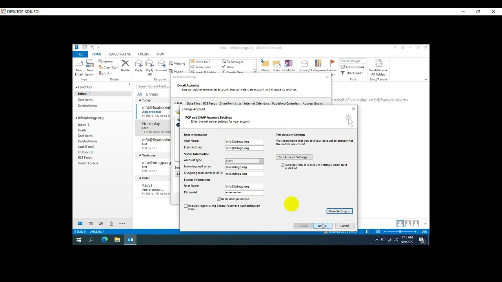The height and width of the screenshot is (282, 502).
Task: Open the notifications center in system tray
Action: [422, 240]
